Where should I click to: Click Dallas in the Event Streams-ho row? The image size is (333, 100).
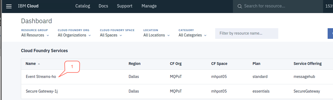click(x=134, y=77)
